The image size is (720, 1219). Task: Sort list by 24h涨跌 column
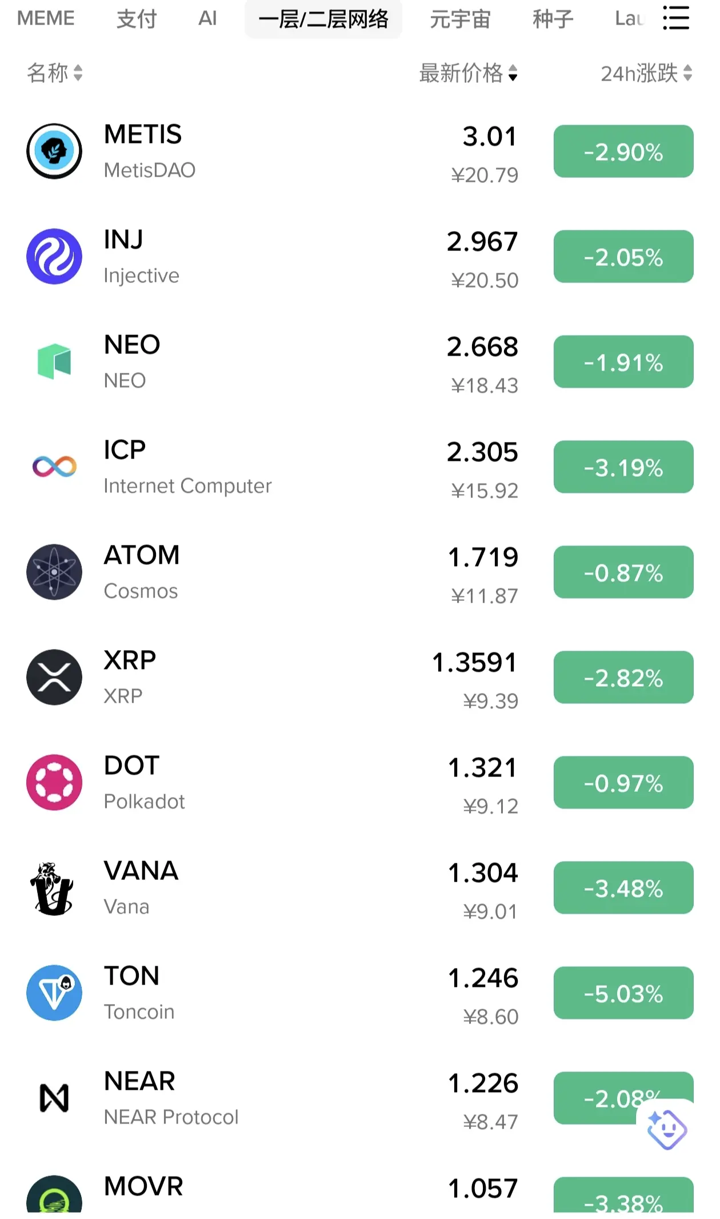(646, 73)
